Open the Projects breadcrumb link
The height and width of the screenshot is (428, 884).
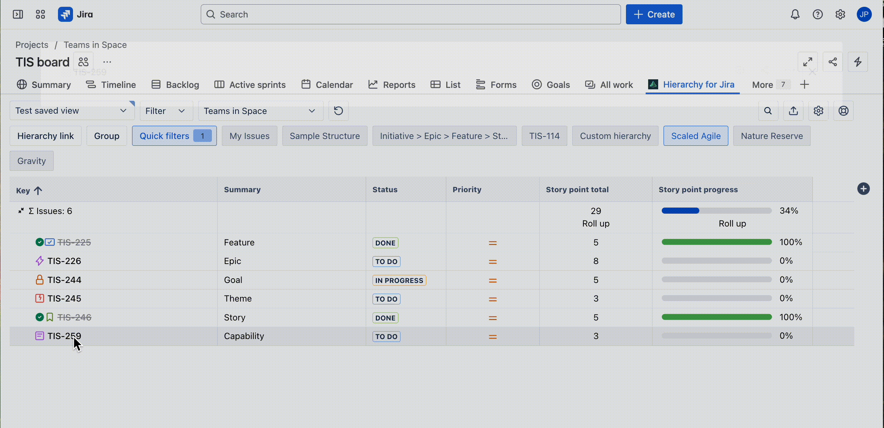(x=32, y=45)
